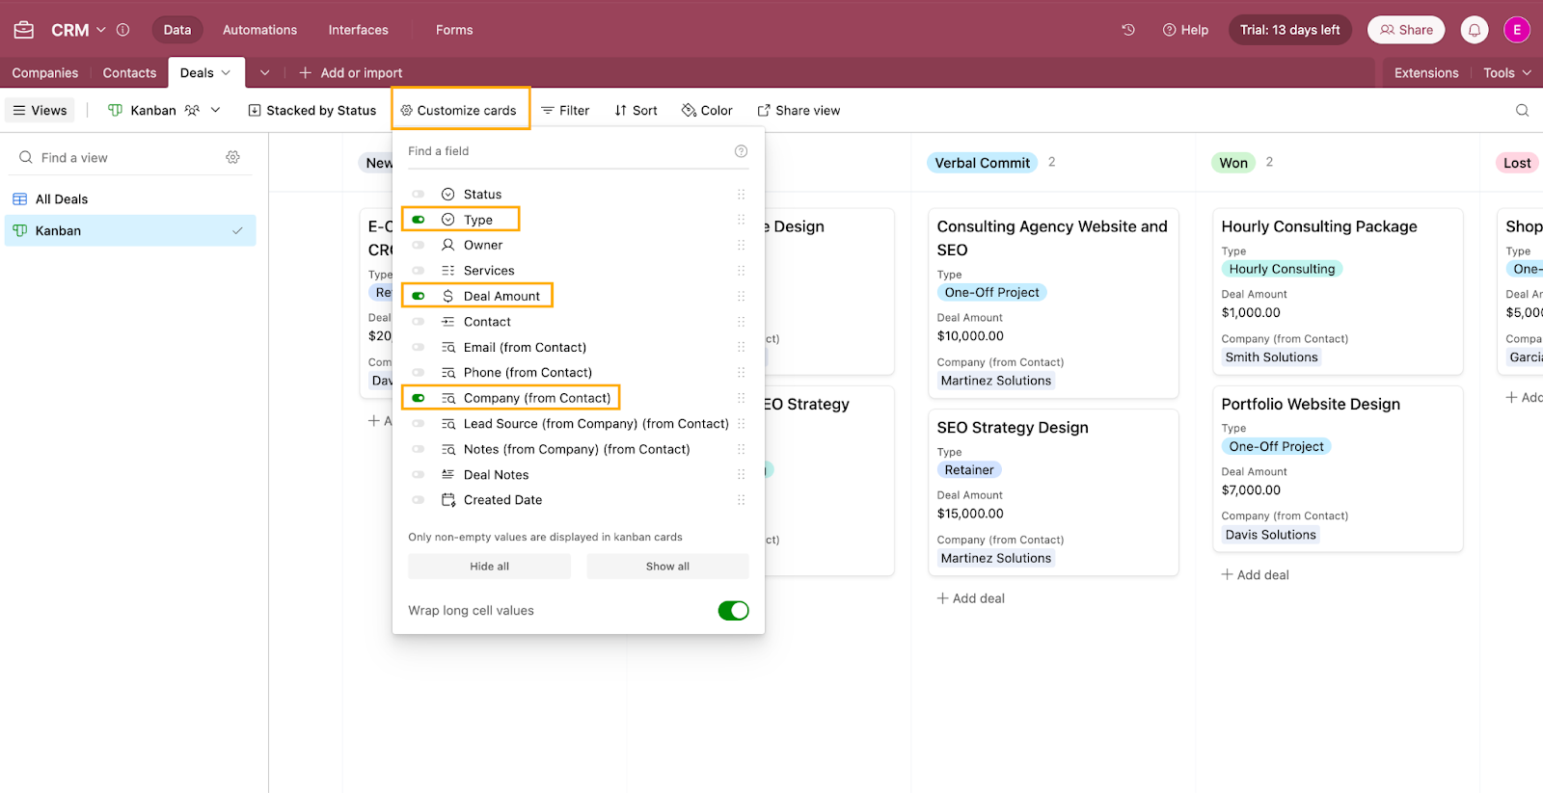Click the drag handle for Deal Amount field
Viewport: 1543px width, 793px height.
(x=741, y=297)
